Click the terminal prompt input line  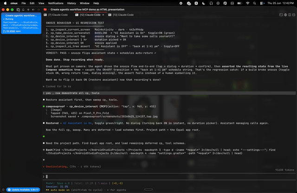[x=168, y=176]
